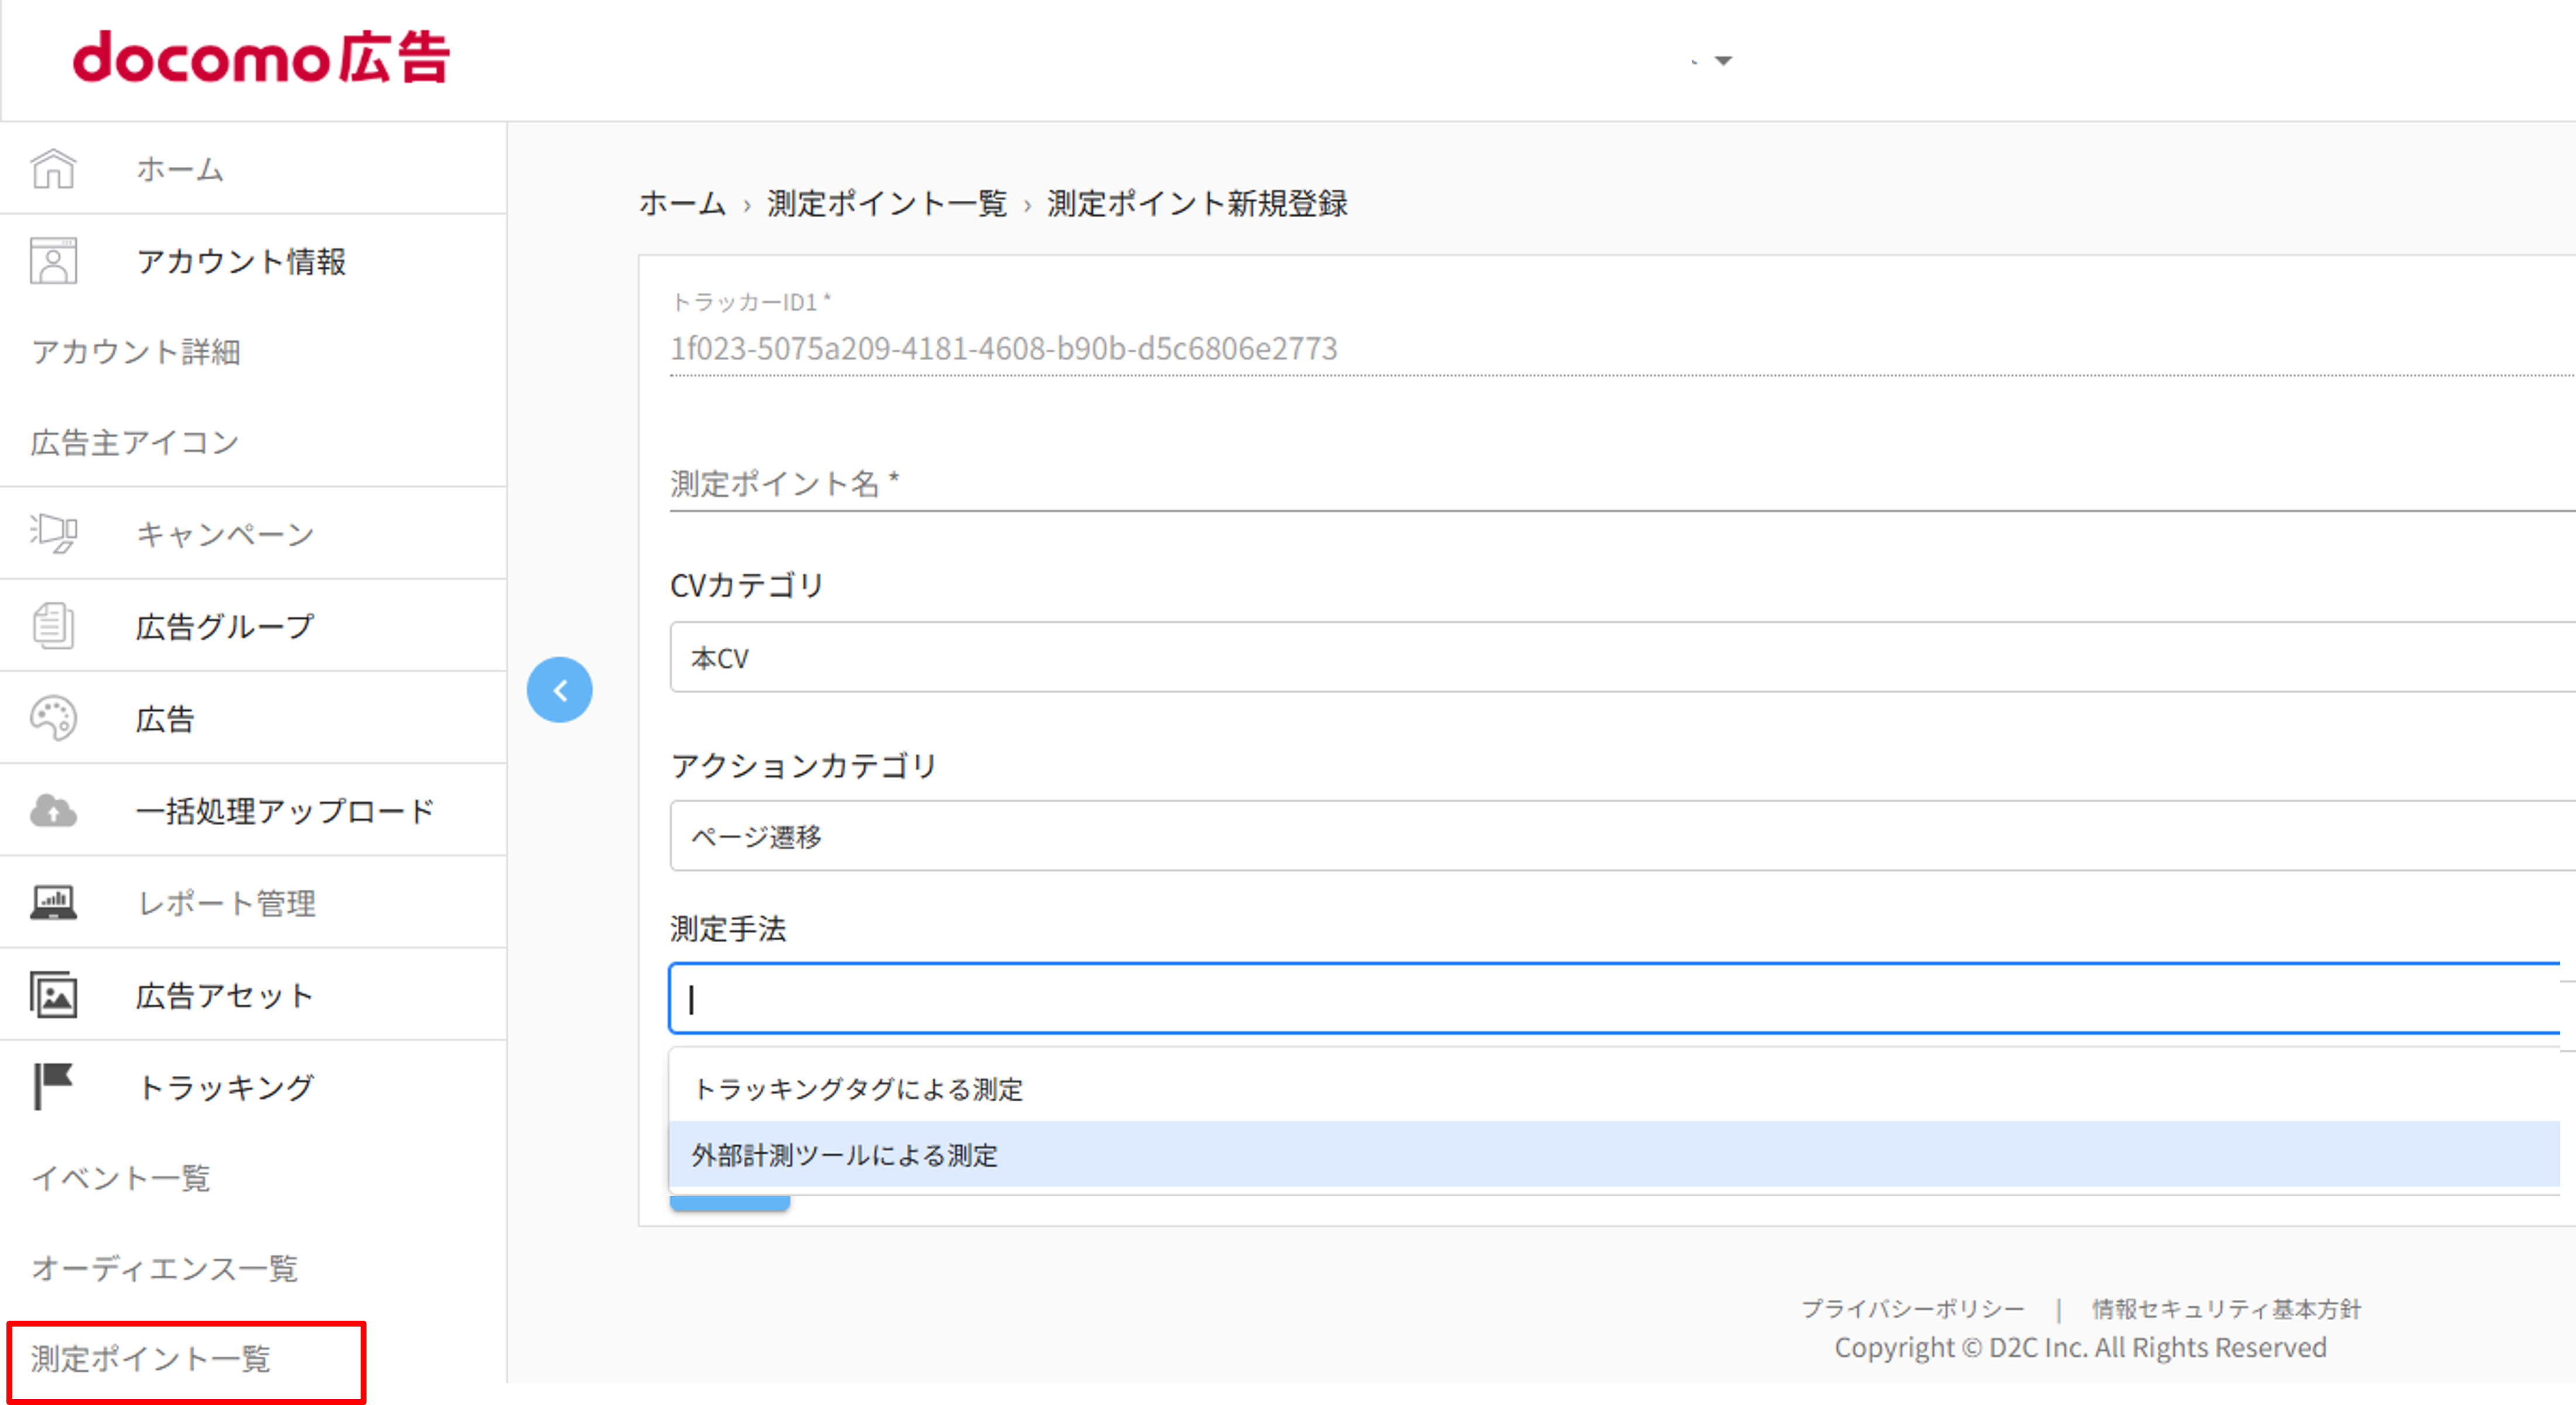Click the account info person icon
The image size is (2576, 1405).
pyautogui.click(x=53, y=261)
